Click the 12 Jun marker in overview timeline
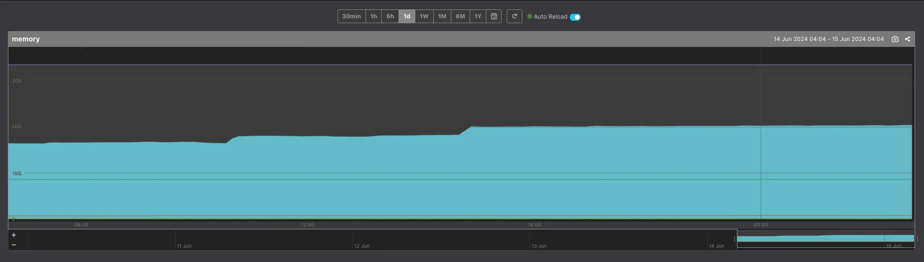The height and width of the screenshot is (262, 924). click(x=362, y=246)
